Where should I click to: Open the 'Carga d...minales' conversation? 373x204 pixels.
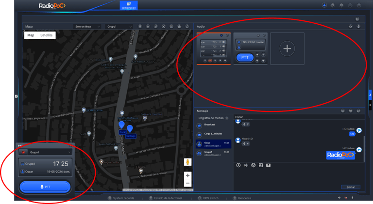213,135
